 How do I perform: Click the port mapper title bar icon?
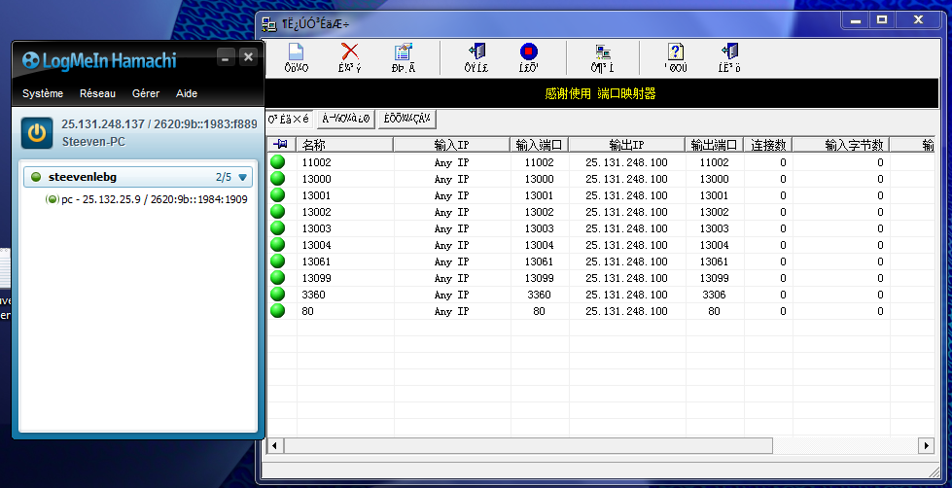pyautogui.click(x=269, y=24)
